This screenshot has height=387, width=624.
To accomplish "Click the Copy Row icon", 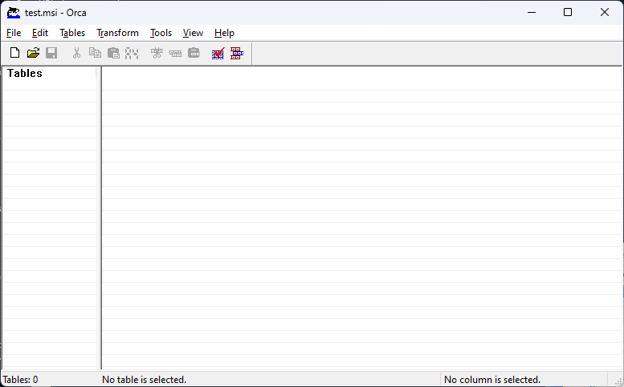I will 175,53.
